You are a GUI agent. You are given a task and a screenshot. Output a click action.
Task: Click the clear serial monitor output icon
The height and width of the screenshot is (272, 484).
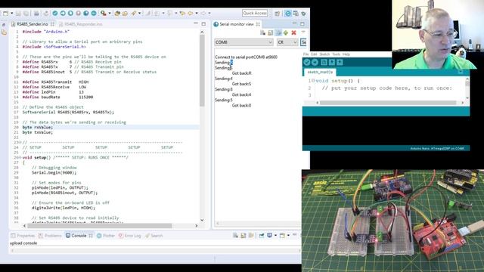262,32
